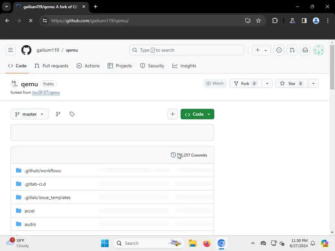Open the commit history clock icon
This screenshot has height=251, width=335.
(173, 155)
